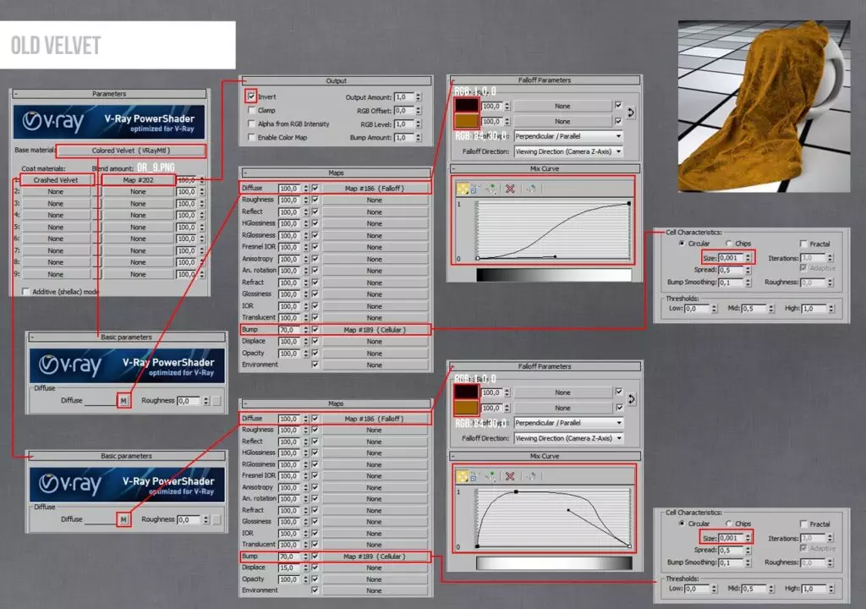
Task: Open the Diffuse map via the M button
Action: point(123,399)
